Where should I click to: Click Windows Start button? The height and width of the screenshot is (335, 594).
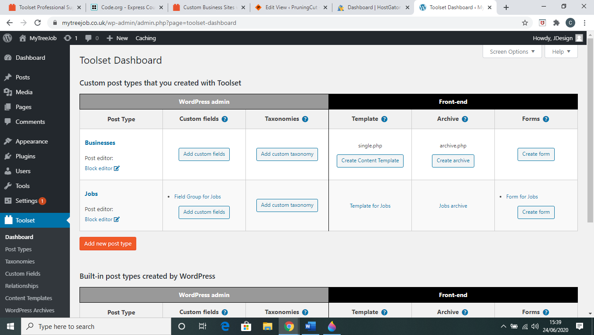pos(10,326)
